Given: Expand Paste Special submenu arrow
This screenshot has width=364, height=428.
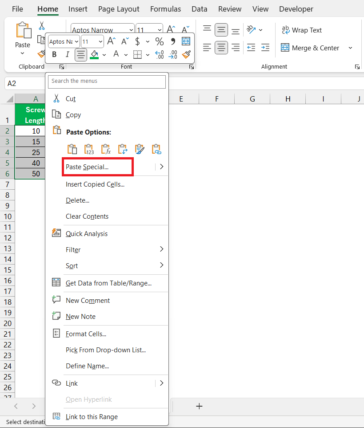Looking at the screenshot, I should pos(162,167).
